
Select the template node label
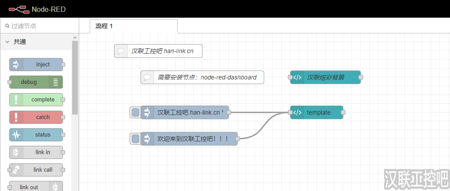click(x=319, y=112)
